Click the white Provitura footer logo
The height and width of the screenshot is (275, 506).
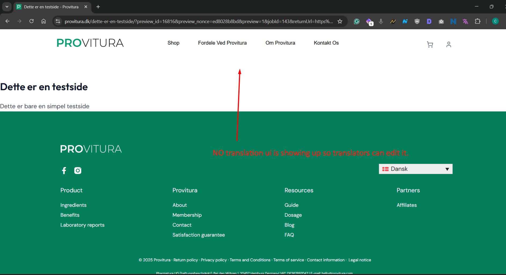[91, 149]
